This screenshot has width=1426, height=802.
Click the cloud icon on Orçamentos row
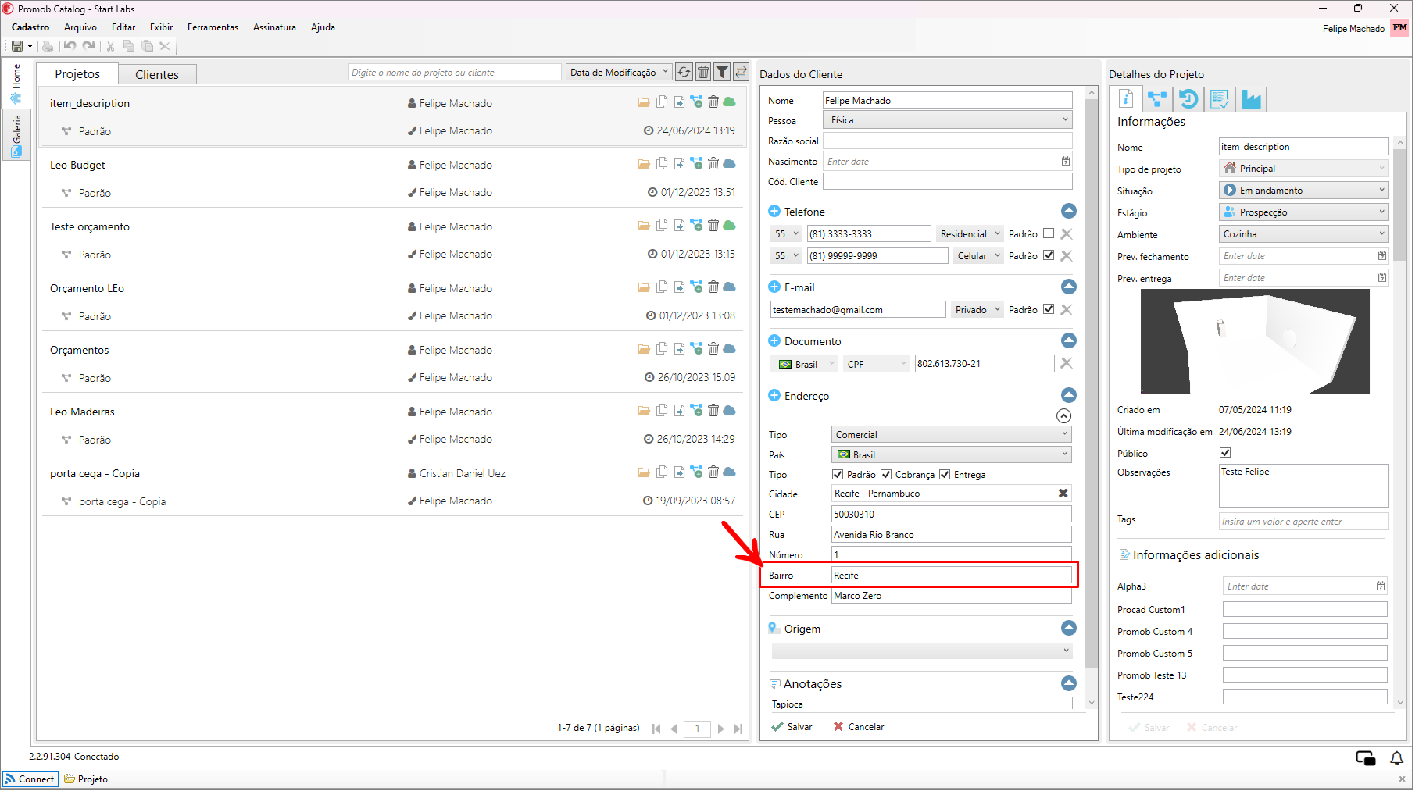pyautogui.click(x=729, y=349)
